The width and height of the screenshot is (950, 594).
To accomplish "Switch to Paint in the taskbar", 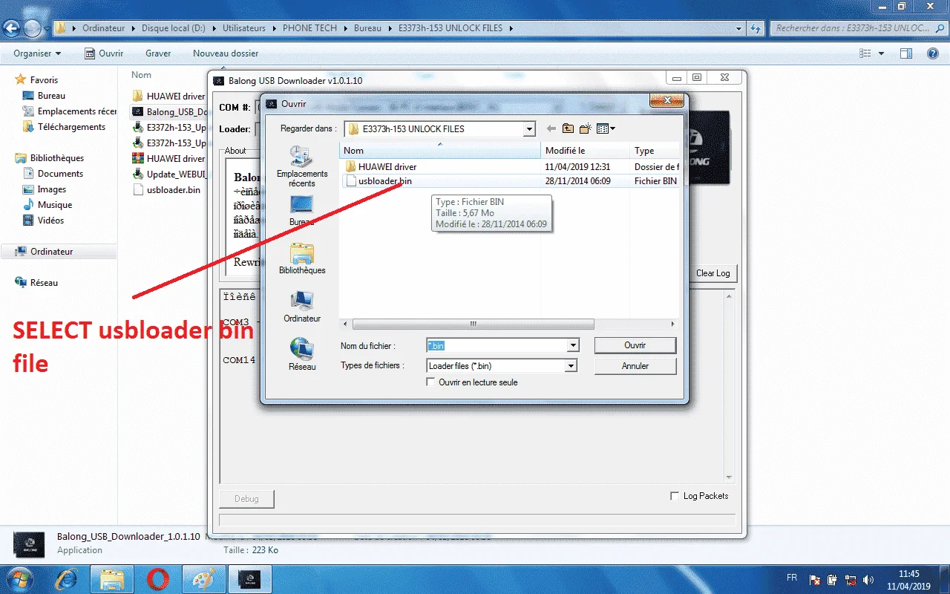I will tap(204, 579).
